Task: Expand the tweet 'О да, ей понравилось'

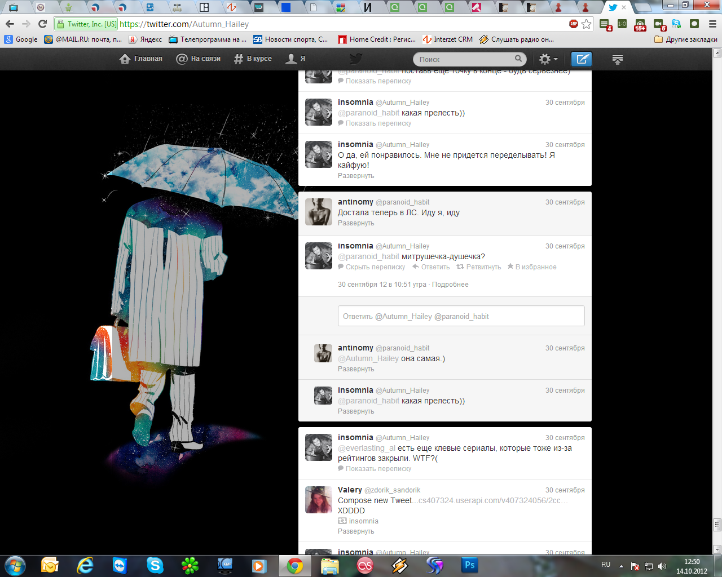Action: pos(356,176)
